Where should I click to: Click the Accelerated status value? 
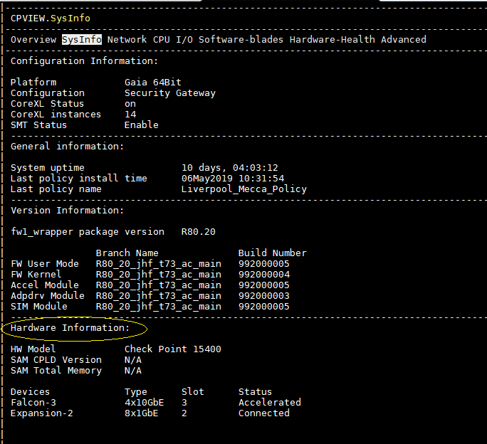pyautogui.click(x=270, y=403)
